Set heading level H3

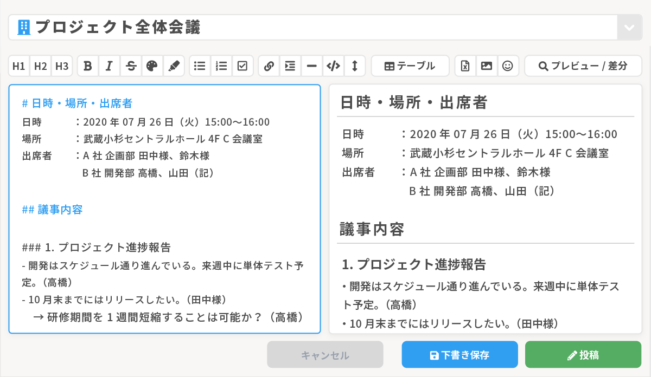(x=62, y=66)
